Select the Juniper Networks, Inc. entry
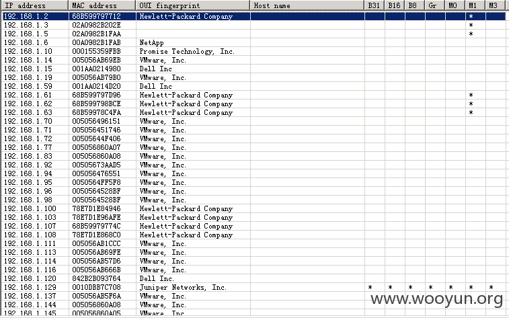Screen dimensions: 509x318 click(x=183, y=288)
